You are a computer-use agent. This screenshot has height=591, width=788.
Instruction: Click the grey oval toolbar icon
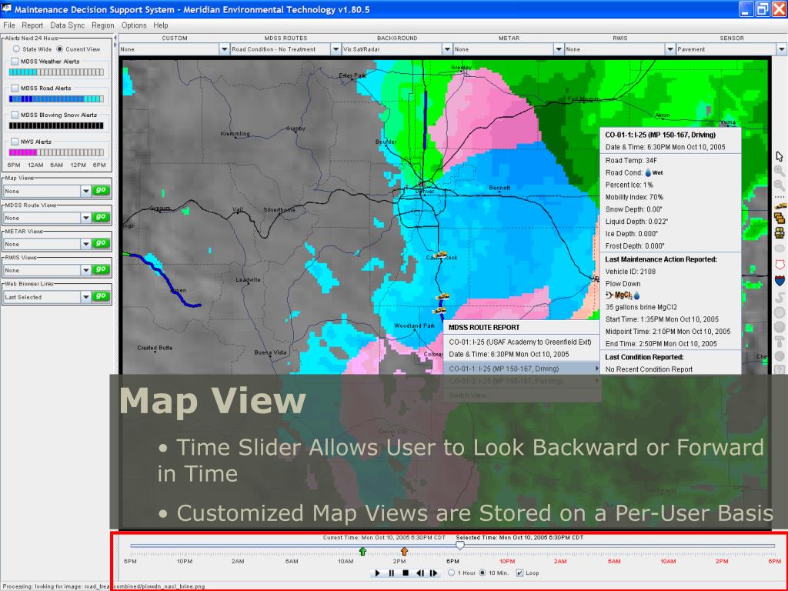pyautogui.click(x=780, y=249)
